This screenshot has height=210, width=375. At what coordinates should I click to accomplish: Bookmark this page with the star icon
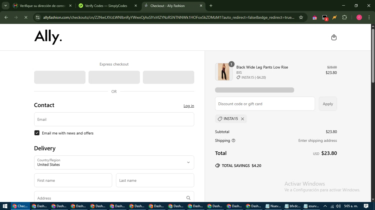(301, 17)
